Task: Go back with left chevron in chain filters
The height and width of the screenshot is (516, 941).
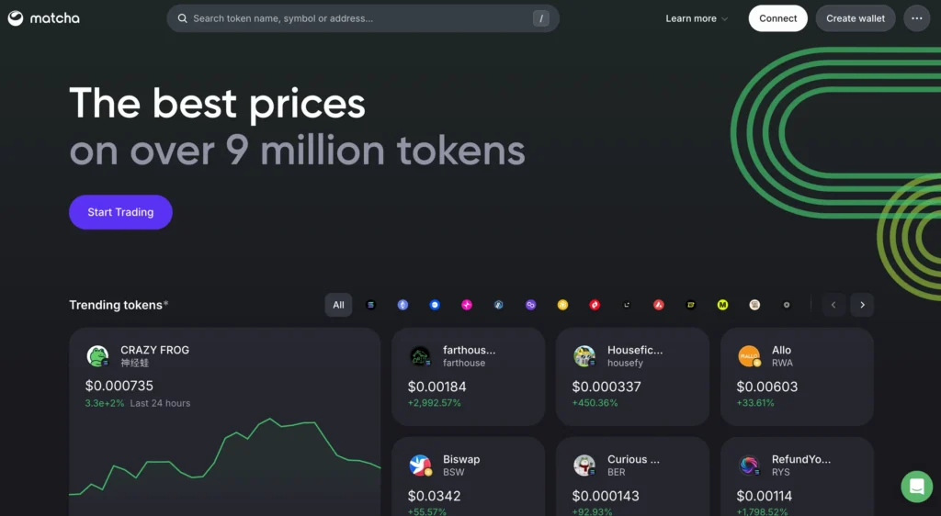Action: tap(833, 305)
